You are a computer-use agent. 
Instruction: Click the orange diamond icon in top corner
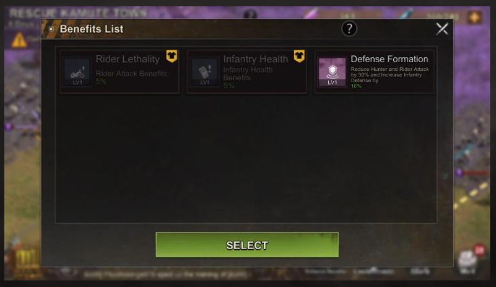click(474, 17)
